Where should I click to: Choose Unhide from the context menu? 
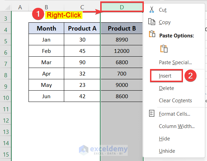pos(167,151)
